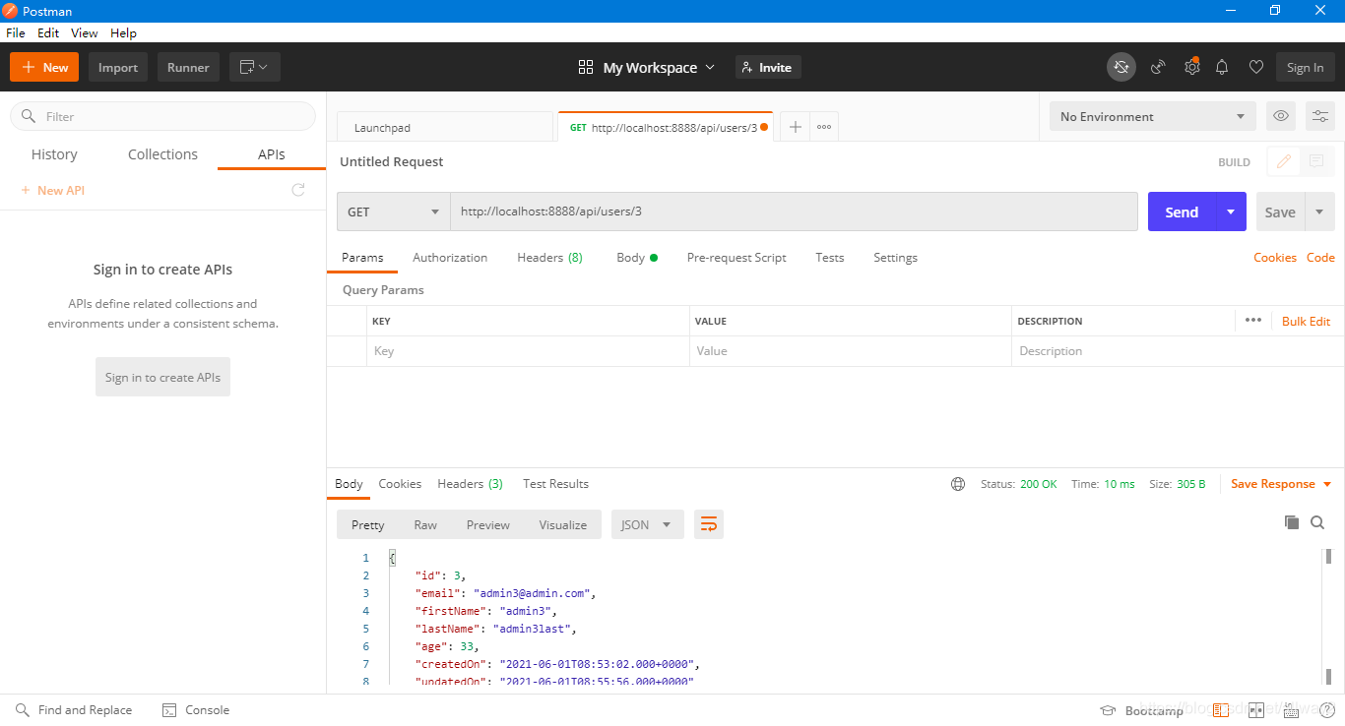Screen dimensions: 1345x726
Task: Expand the Save options arrow
Action: [x=1319, y=212]
